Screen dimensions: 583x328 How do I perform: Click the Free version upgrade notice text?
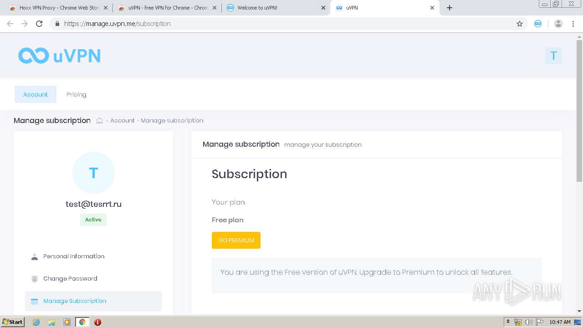click(366, 272)
